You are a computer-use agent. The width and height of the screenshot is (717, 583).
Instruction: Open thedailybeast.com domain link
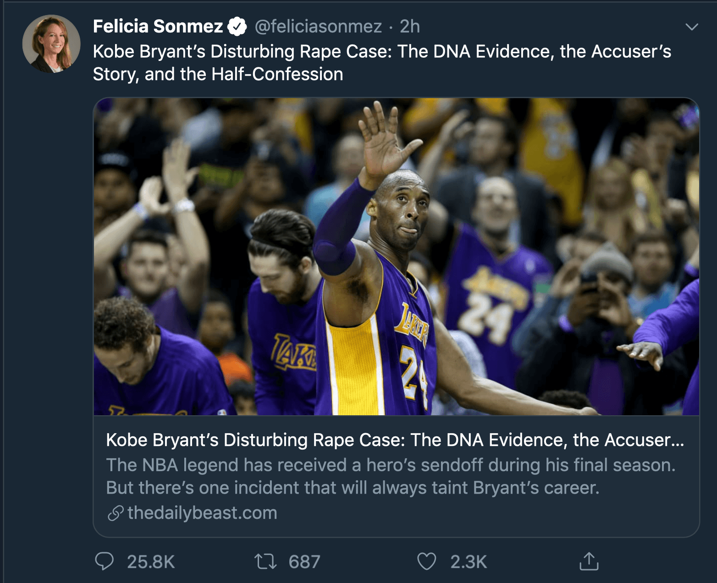point(202,513)
